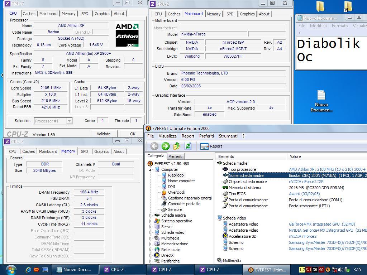Viewport: 367px width, 275px height.
Task: Select DMI tree item
Action: click(x=171, y=187)
